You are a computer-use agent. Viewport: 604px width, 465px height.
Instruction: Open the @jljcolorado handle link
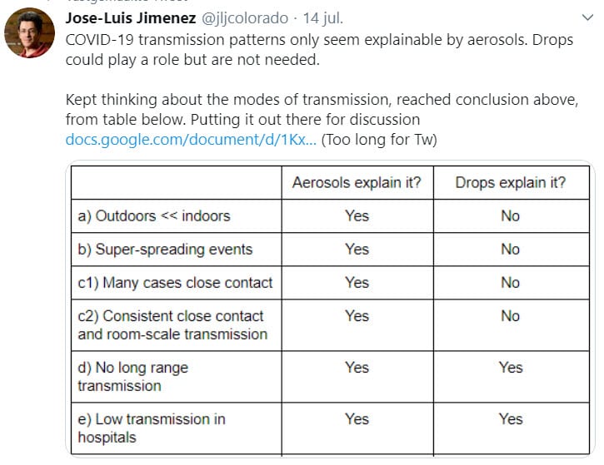(x=245, y=18)
